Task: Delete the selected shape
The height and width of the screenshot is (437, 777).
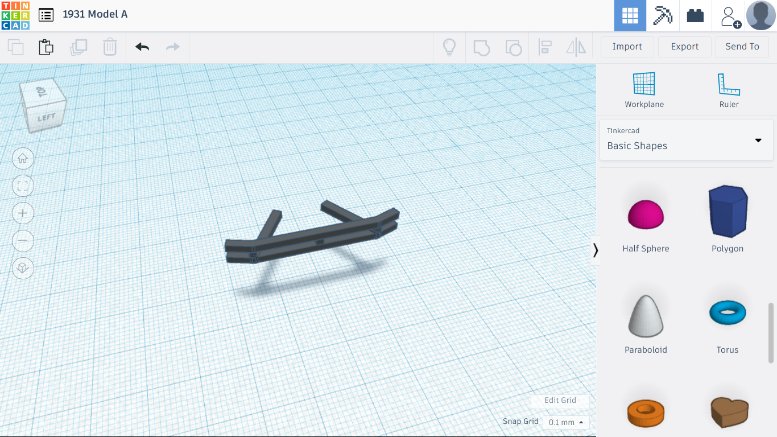Action: (109, 47)
